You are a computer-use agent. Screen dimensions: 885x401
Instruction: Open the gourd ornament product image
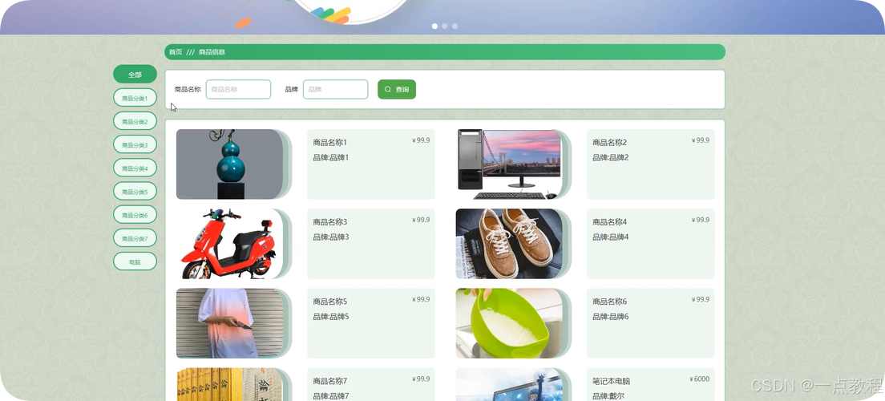(230, 164)
